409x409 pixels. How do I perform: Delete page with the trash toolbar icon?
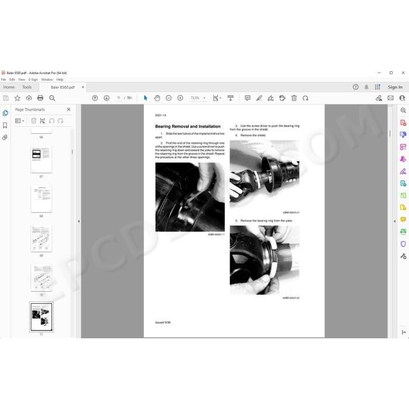(x=294, y=98)
